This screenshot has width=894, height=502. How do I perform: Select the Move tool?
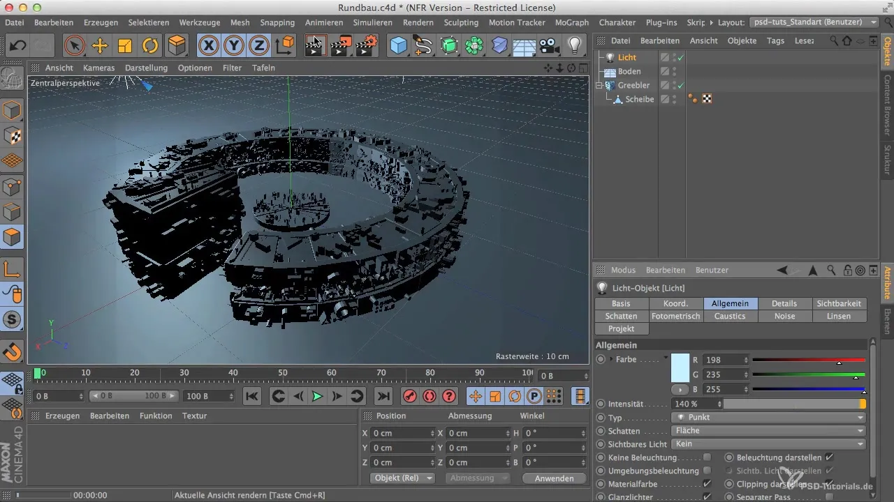point(100,46)
